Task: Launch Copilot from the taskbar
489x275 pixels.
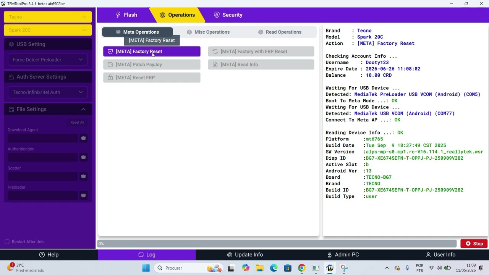Action: point(245,268)
